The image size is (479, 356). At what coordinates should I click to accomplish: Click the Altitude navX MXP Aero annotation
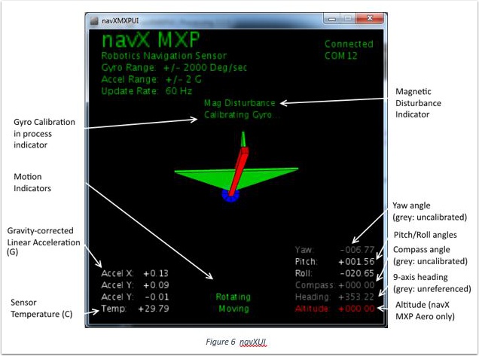tap(425, 311)
